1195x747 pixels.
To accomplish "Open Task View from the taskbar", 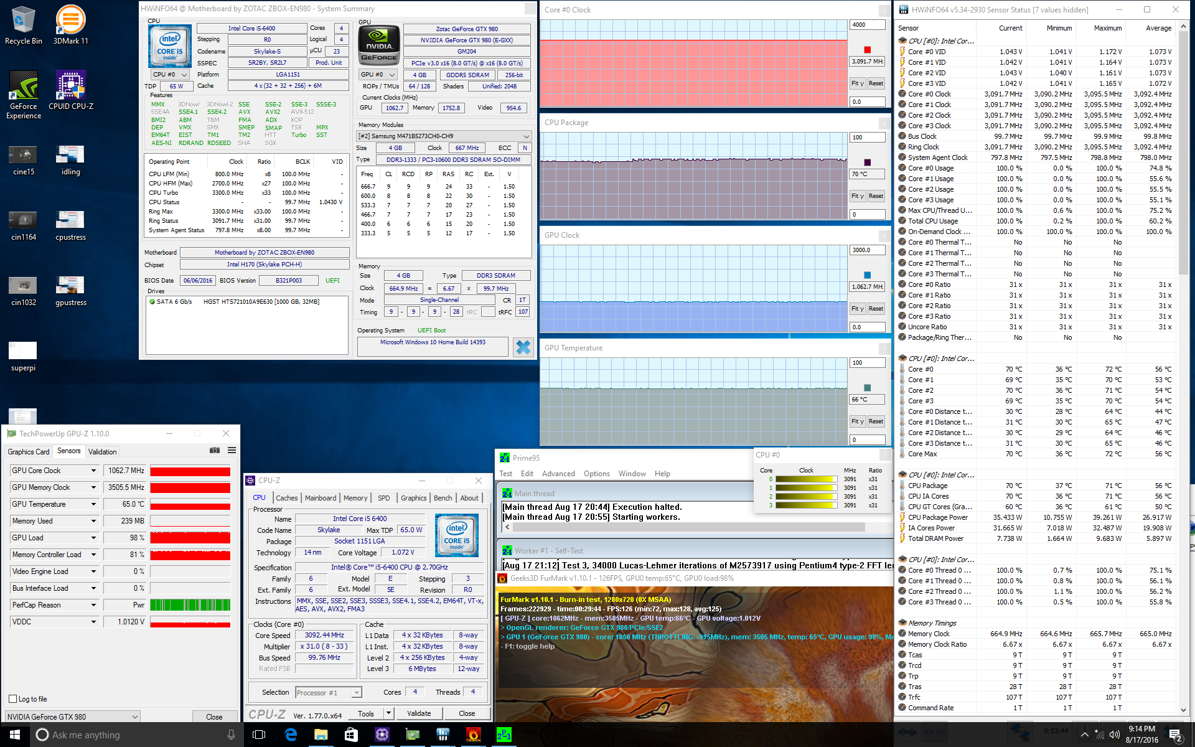I will 259,735.
